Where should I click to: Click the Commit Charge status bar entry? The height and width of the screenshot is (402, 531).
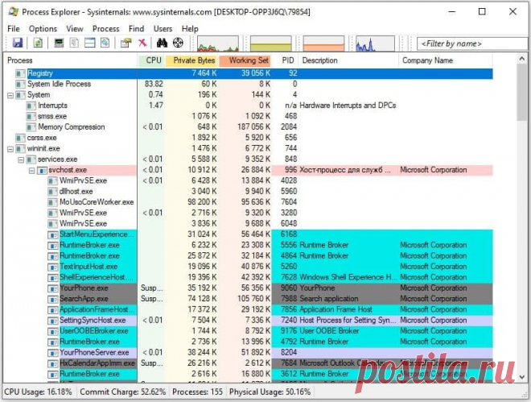point(122,392)
